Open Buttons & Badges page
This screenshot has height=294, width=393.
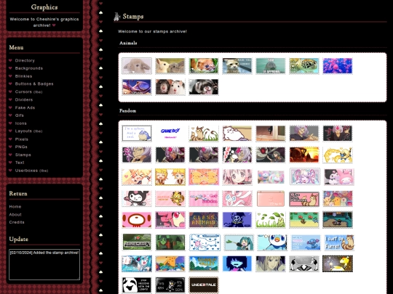(34, 83)
